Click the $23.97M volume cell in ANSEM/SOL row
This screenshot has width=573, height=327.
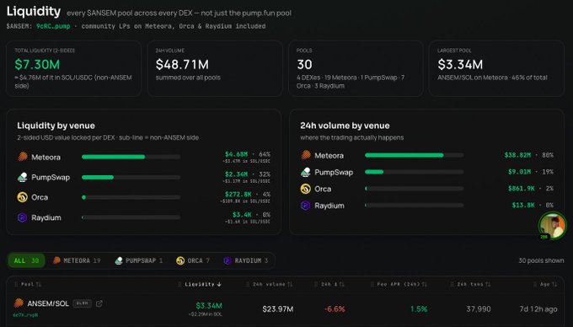(278, 309)
